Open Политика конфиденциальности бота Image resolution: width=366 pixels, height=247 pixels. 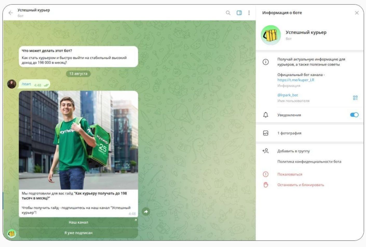[x=309, y=161]
